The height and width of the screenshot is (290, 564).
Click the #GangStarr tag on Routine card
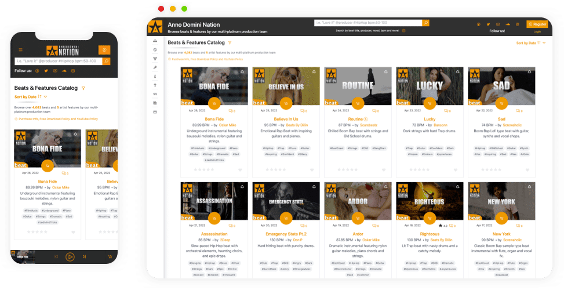click(379, 148)
